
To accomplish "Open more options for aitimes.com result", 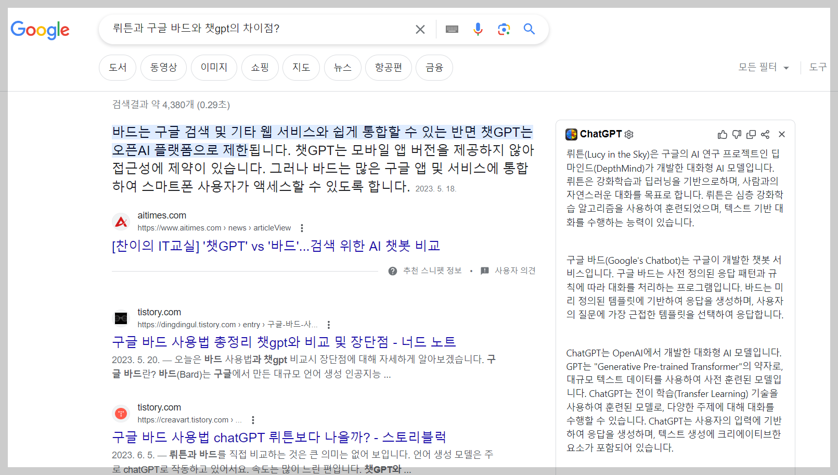I will (x=302, y=228).
